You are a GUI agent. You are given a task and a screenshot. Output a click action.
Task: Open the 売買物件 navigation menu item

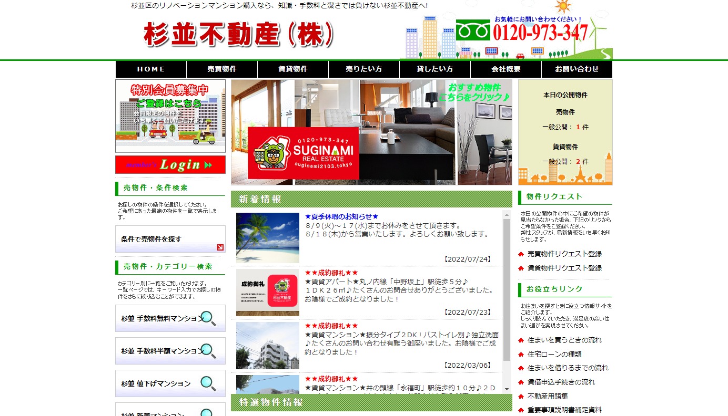(x=222, y=69)
